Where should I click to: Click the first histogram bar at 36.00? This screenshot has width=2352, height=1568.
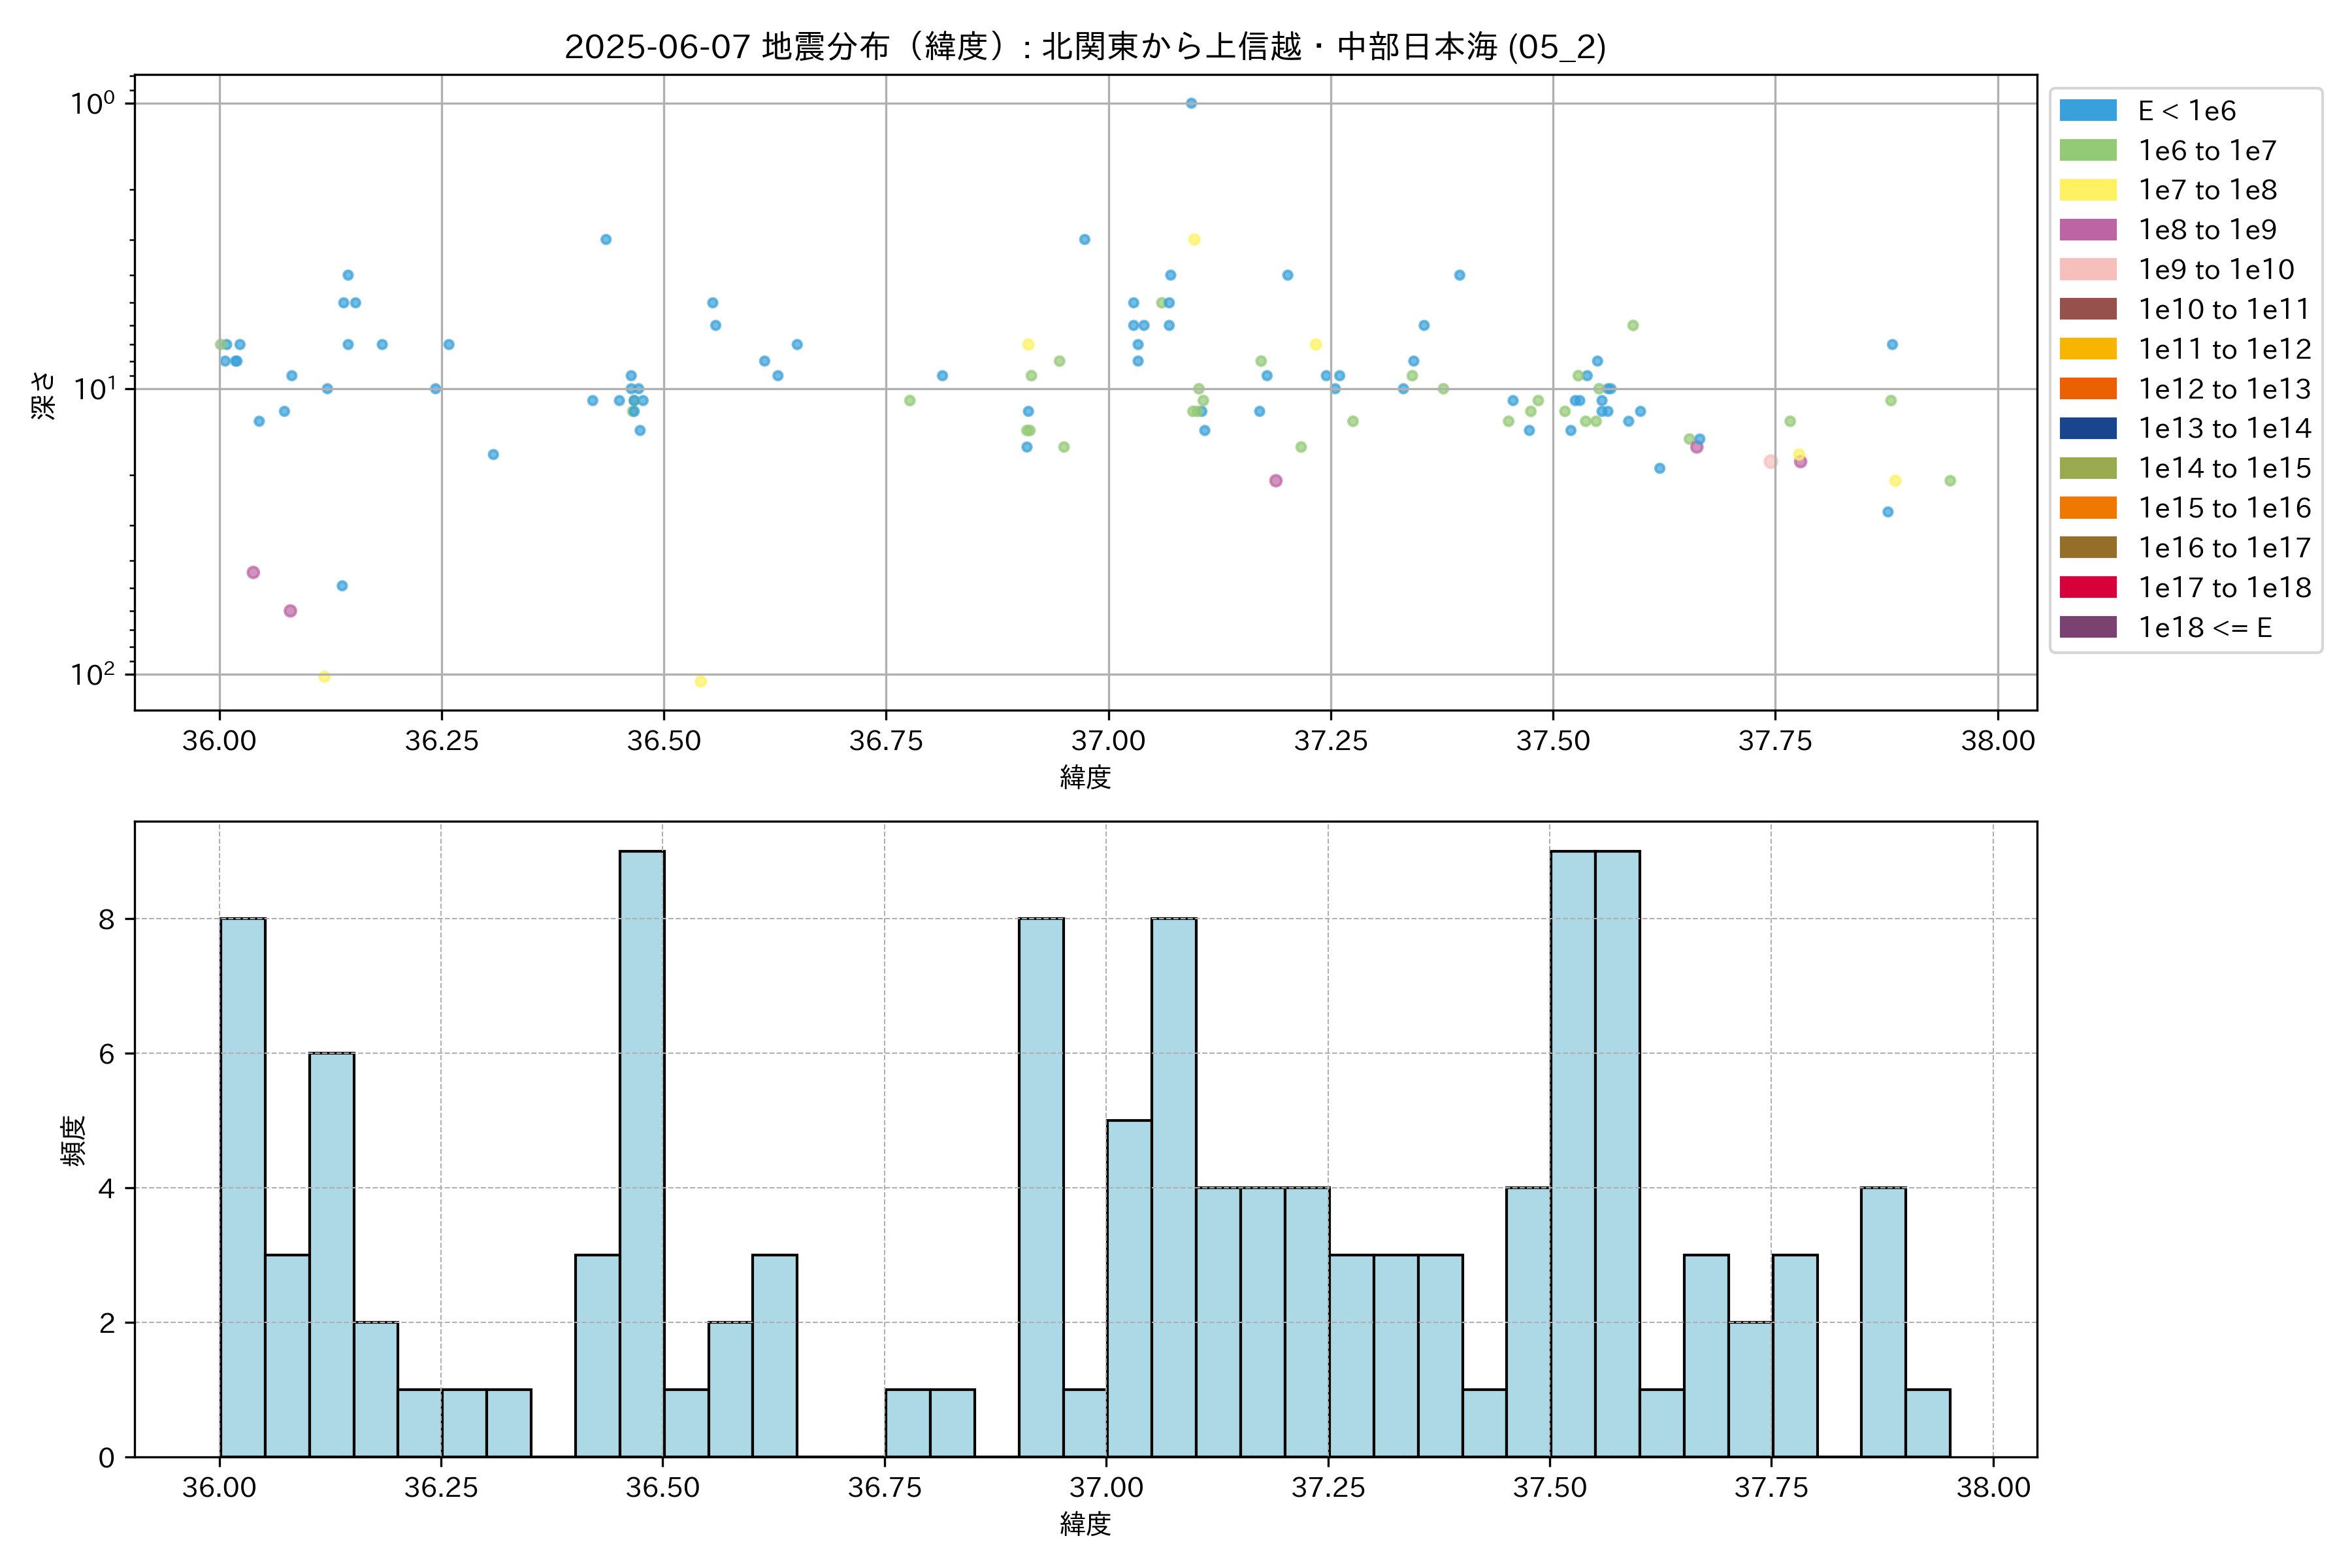[242, 1187]
